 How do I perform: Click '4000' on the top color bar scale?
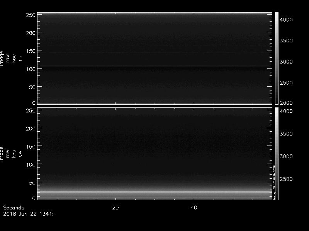click(x=286, y=20)
